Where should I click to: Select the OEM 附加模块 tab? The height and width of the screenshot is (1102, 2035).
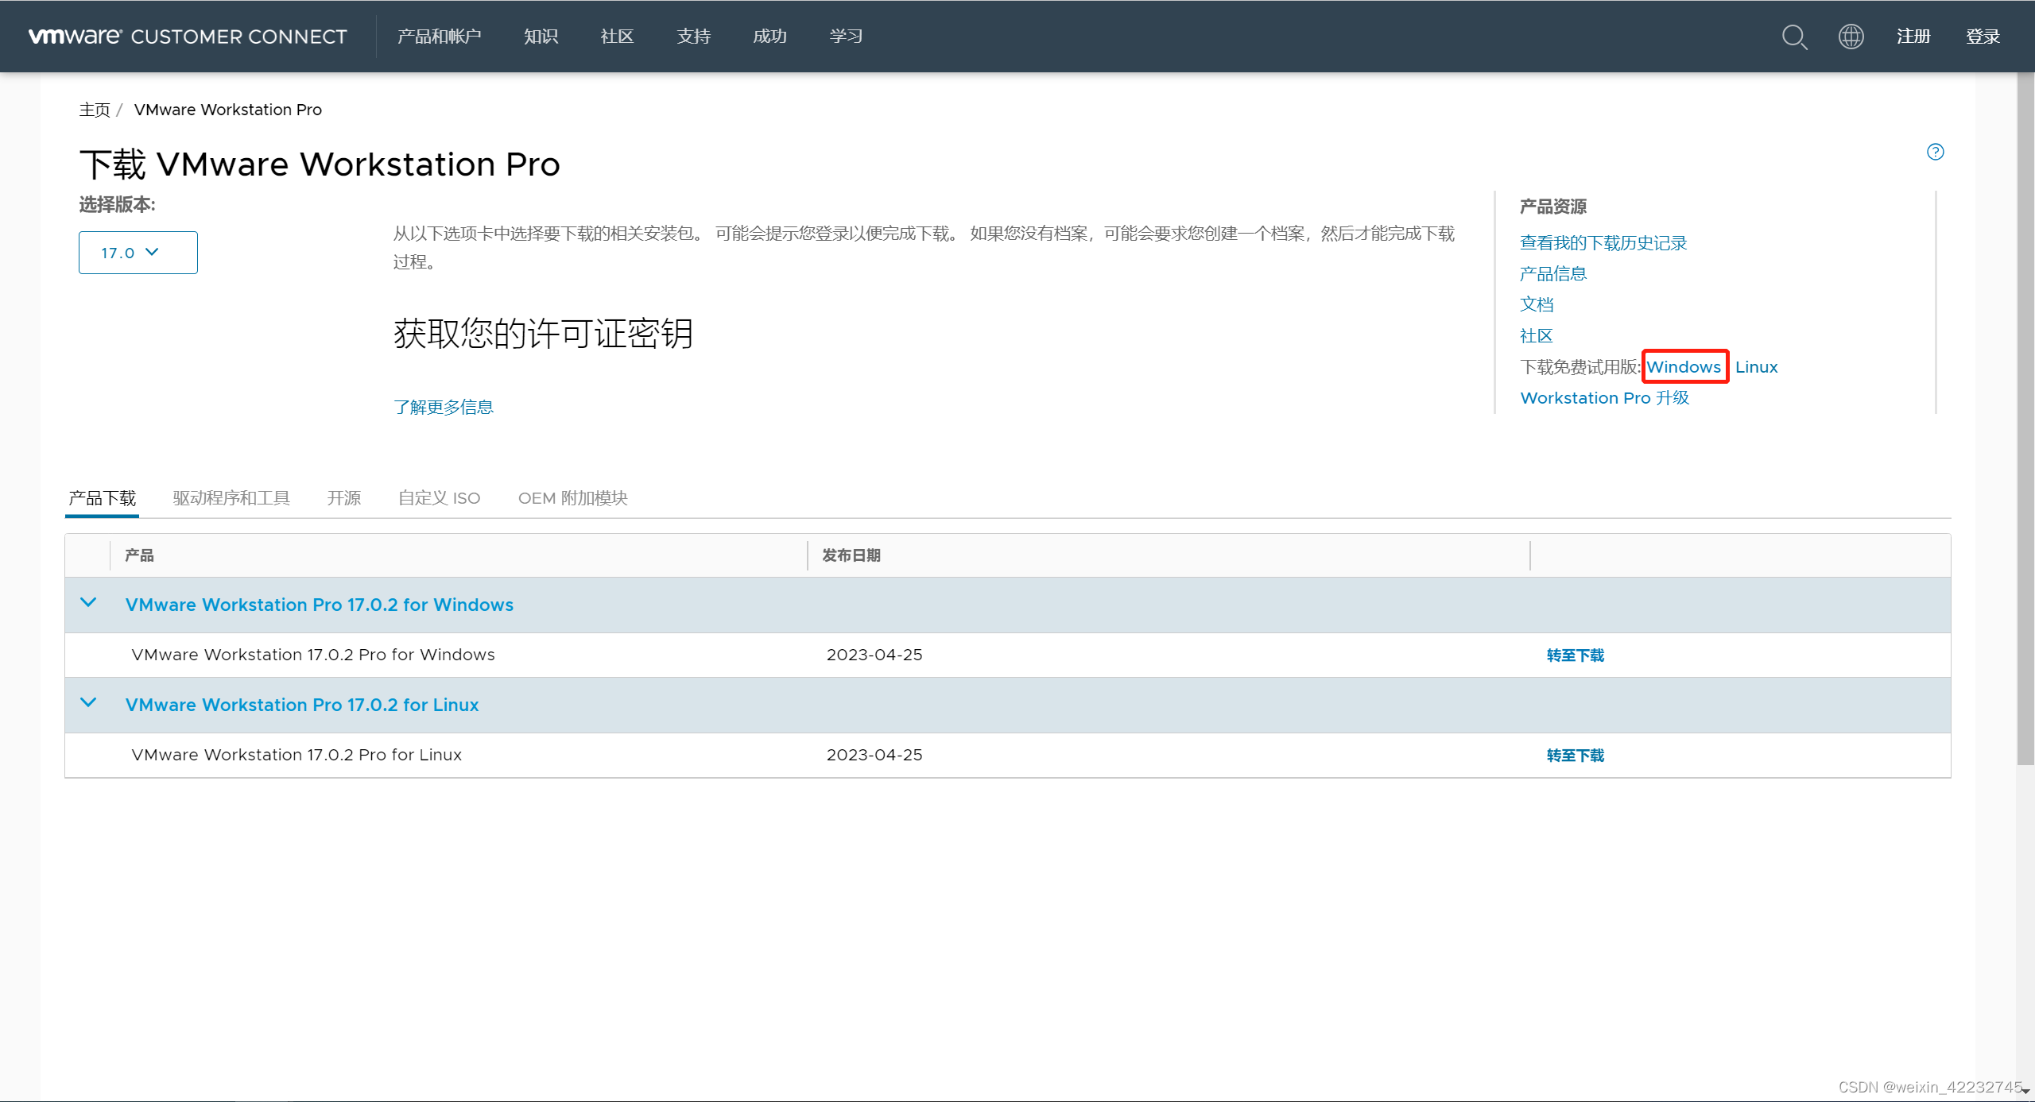(x=572, y=498)
